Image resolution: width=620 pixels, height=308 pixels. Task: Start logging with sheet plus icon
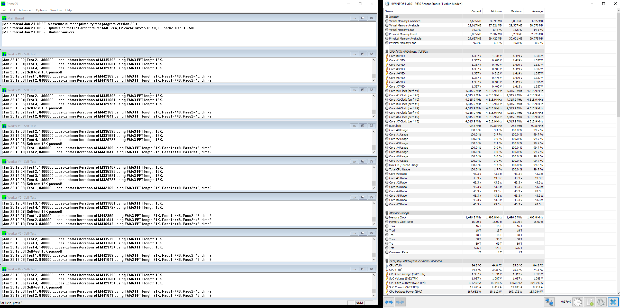click(x=589, y=302)
